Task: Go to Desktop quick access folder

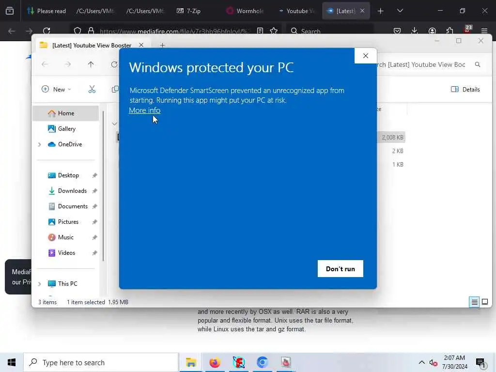Action: click(x=68, y=175)
